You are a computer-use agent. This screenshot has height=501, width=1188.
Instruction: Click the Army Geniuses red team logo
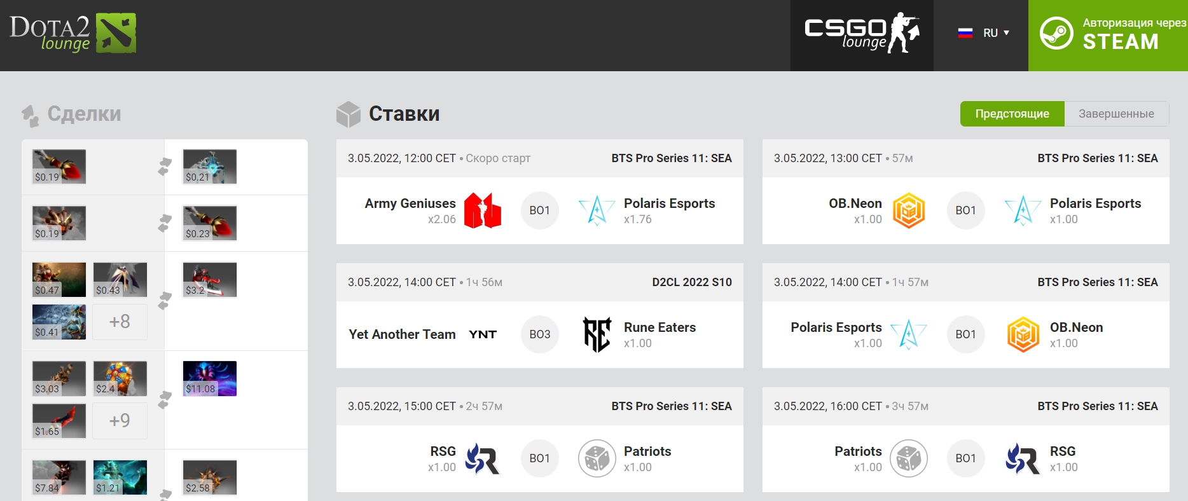pyautogui.click(x=483, y=210)
